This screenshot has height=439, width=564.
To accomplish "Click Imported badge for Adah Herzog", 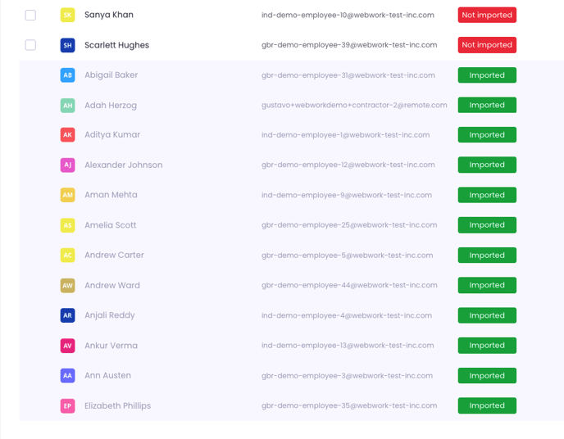I will tap(487, 105).
